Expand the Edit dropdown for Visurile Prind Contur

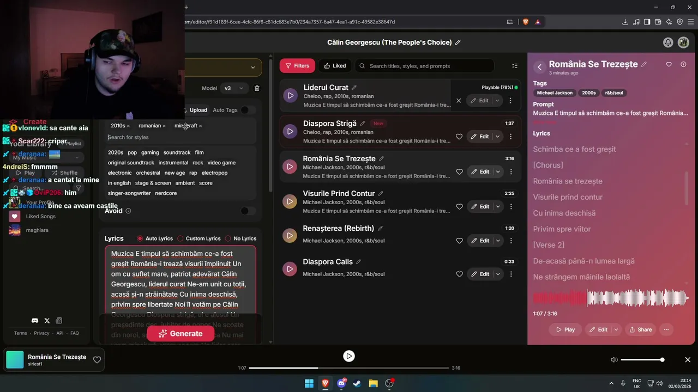pyautogui.click(x=498, y=206)
